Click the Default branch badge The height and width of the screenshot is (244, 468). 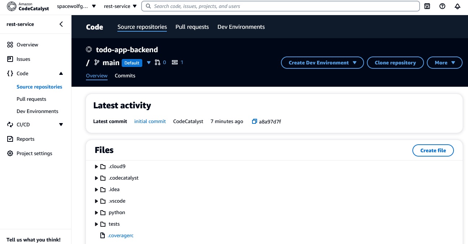pyautogui.click(x=132, y=63)
